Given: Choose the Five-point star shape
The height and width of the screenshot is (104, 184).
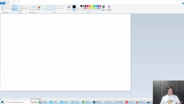Looking at the screenshot, I should (x=47, y=10).
